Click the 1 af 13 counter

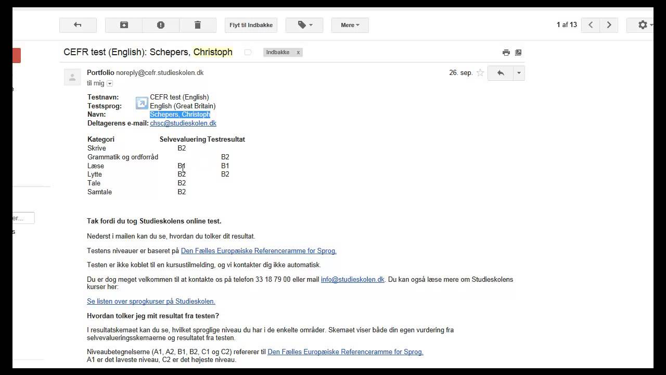pos(567,24)
